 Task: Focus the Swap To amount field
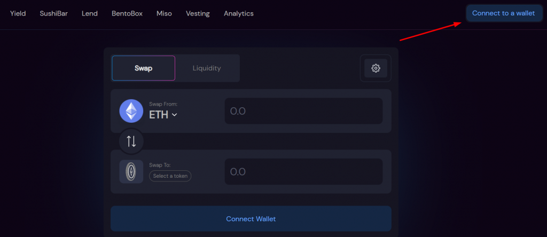click(303, 172)
